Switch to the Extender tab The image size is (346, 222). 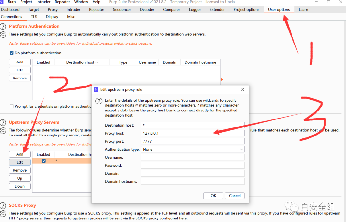click(217, 10)
